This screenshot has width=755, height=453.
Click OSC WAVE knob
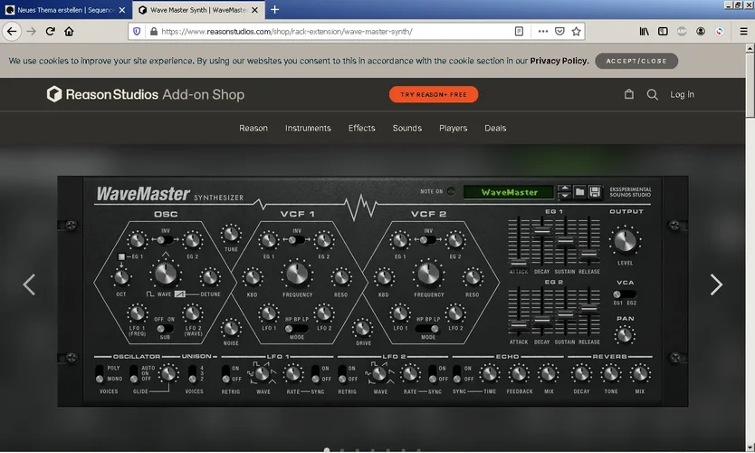165,274
